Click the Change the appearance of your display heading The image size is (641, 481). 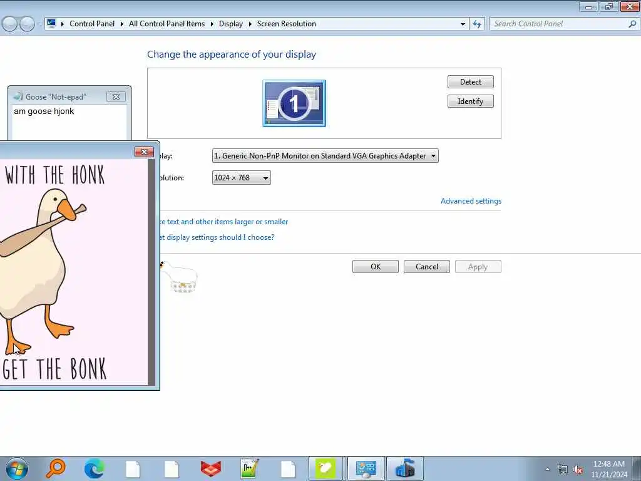[232, 54]
